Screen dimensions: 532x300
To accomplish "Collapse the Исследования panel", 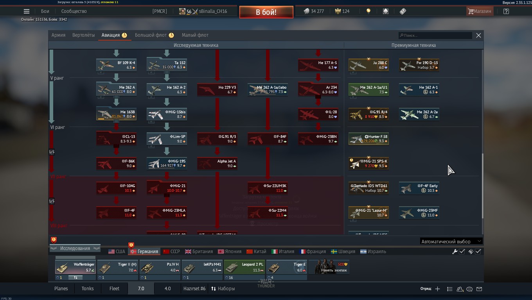I will click(x=75, y=248).
